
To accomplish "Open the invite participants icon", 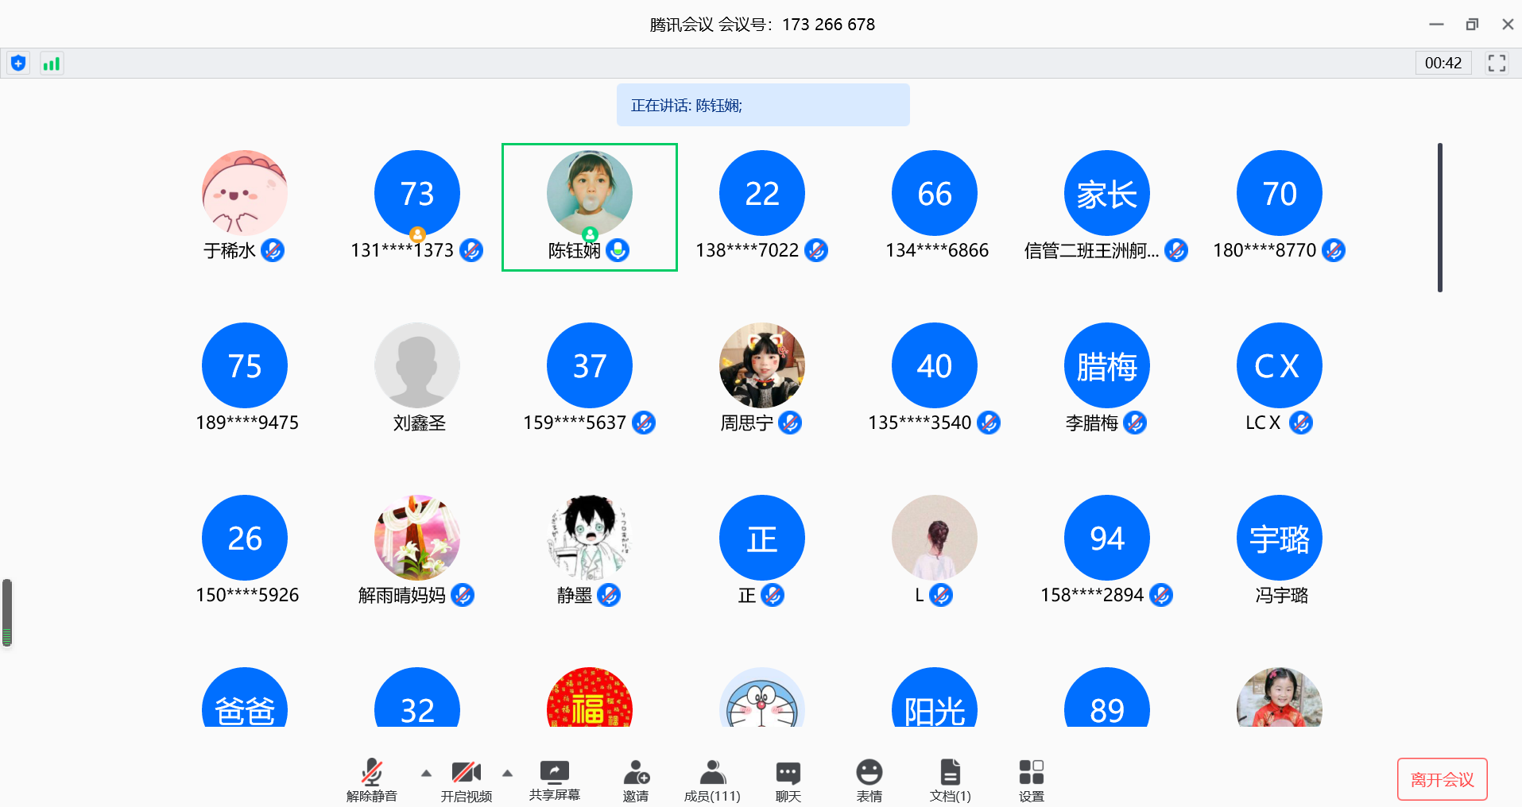I will click(x=636, y=780).
